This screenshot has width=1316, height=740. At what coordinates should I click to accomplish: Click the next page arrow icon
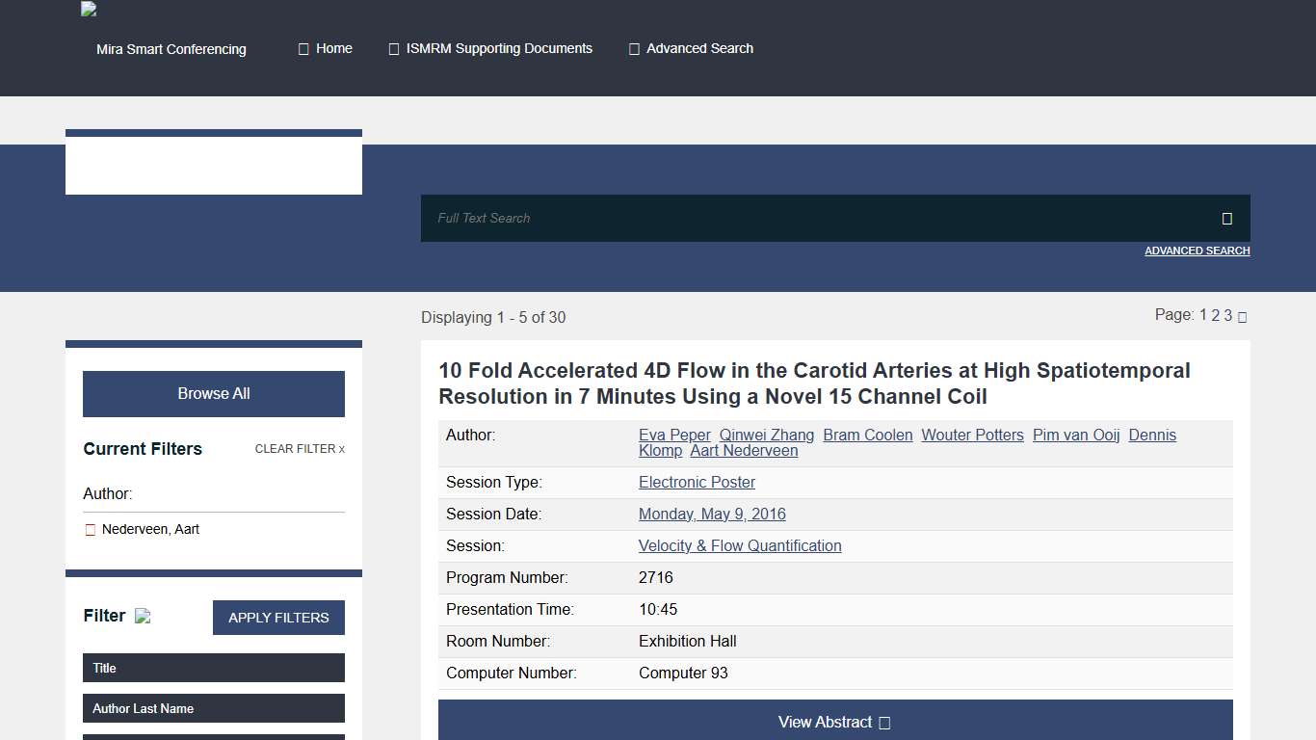point(1242,317)
